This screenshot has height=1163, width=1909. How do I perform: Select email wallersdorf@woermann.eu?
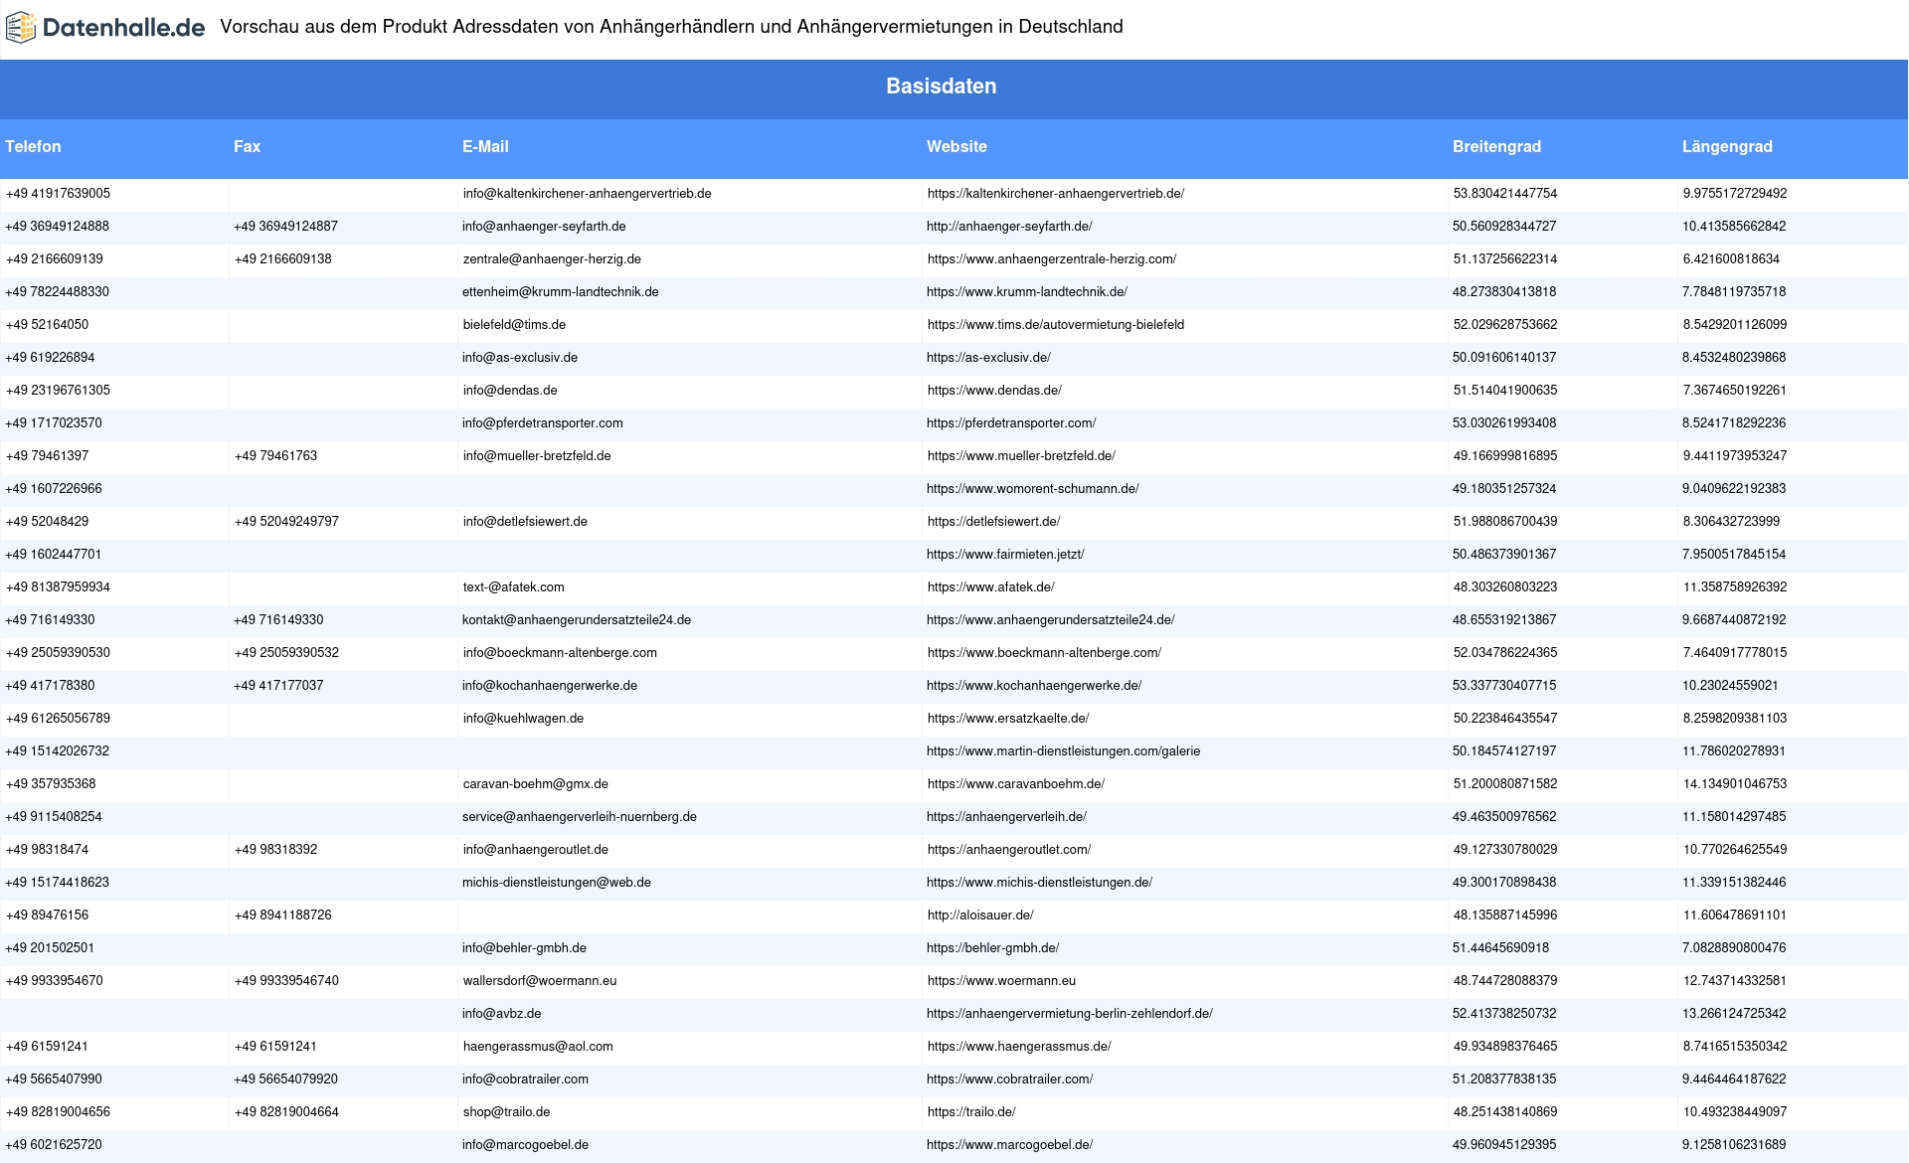point(540,981)
